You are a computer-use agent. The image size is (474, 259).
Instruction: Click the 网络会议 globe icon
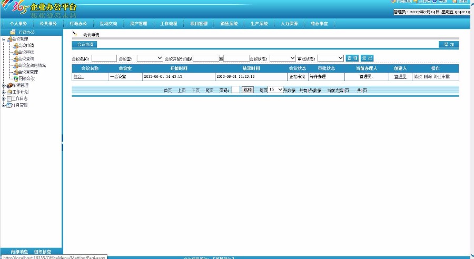[16, 78]
